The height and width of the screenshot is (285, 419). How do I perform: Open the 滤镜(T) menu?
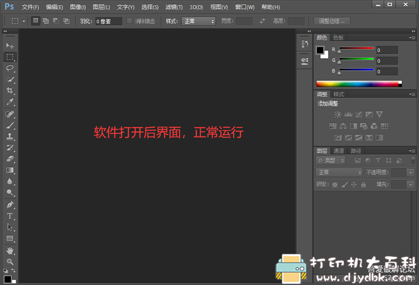pyautogui.click(x=174, y=7)
